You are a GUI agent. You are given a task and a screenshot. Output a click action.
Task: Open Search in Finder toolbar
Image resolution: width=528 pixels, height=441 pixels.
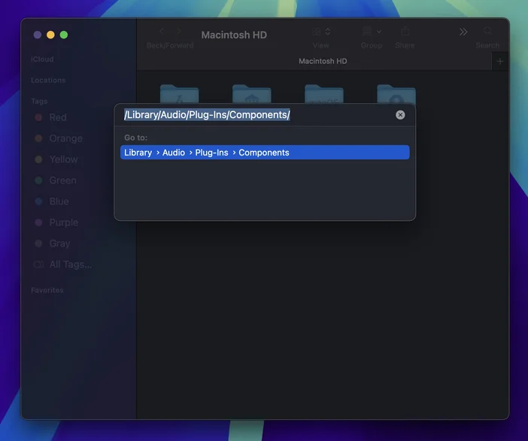(x=487, y=32)
